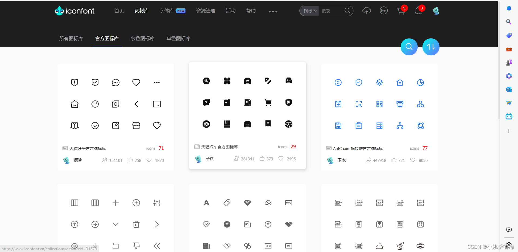Click the + button to customize the sidebar

coord(509,131)
